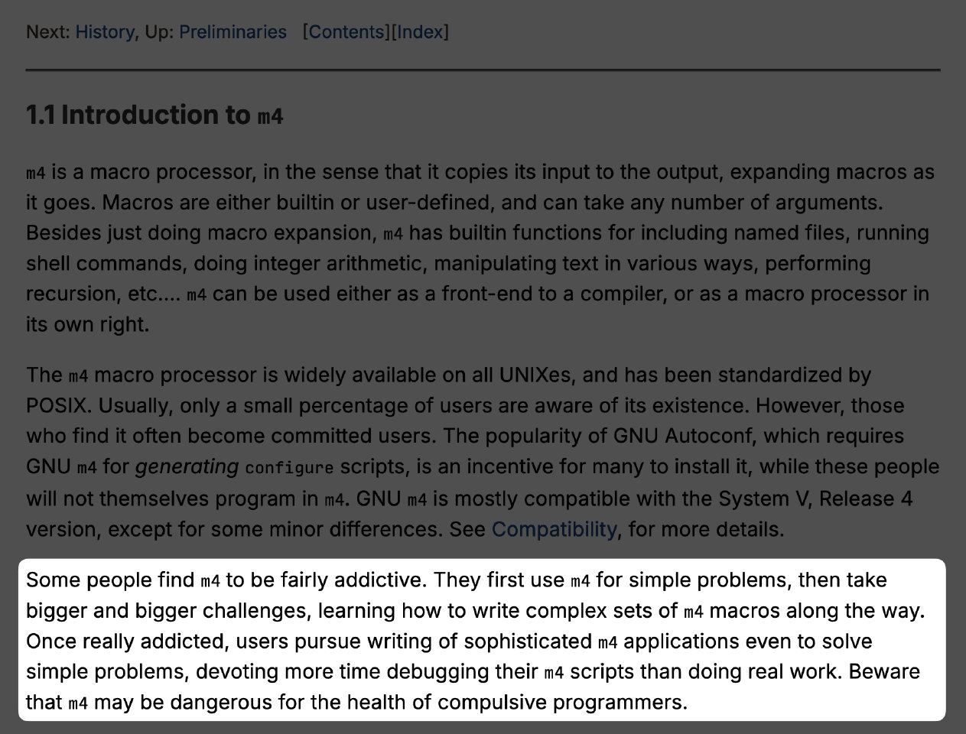This screenshot has height=734, width=966.
Task: Click the "Up:" label in the navigation
Action: coord(158,32)
